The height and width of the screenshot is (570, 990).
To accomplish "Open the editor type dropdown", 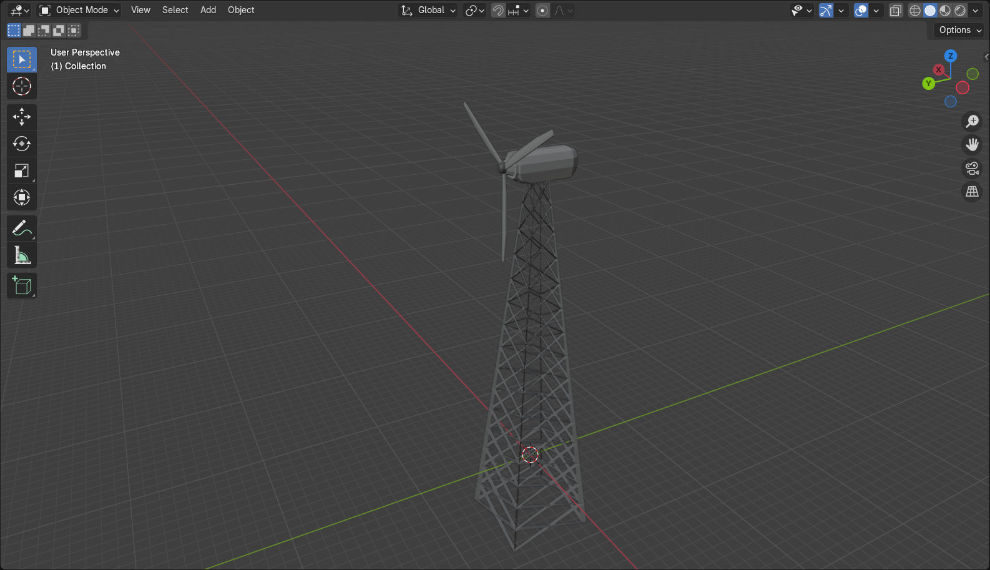I will [x=20, y=10].
